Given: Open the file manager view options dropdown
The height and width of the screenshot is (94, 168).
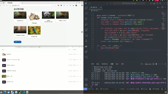Looking at the screenshot, I should click(75, 47).
